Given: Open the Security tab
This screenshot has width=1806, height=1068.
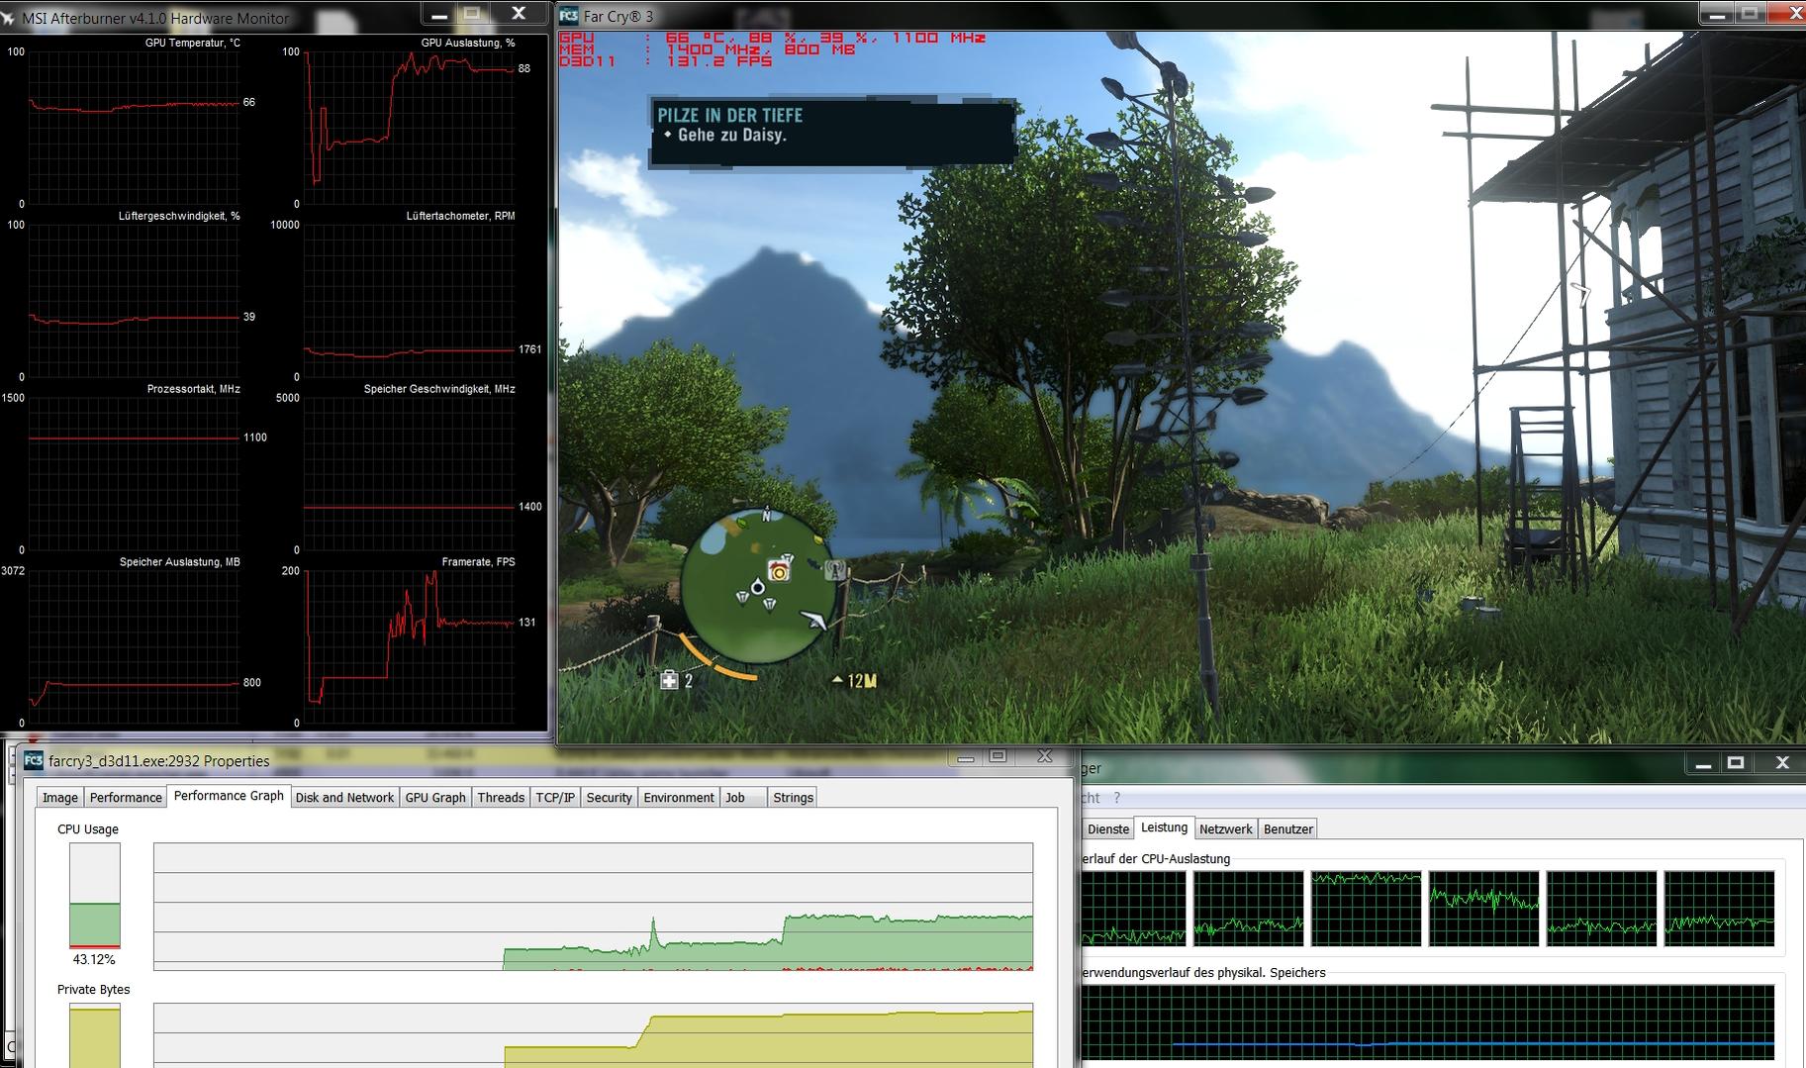Looking at the screenshot, I should [x=609, y=798].
